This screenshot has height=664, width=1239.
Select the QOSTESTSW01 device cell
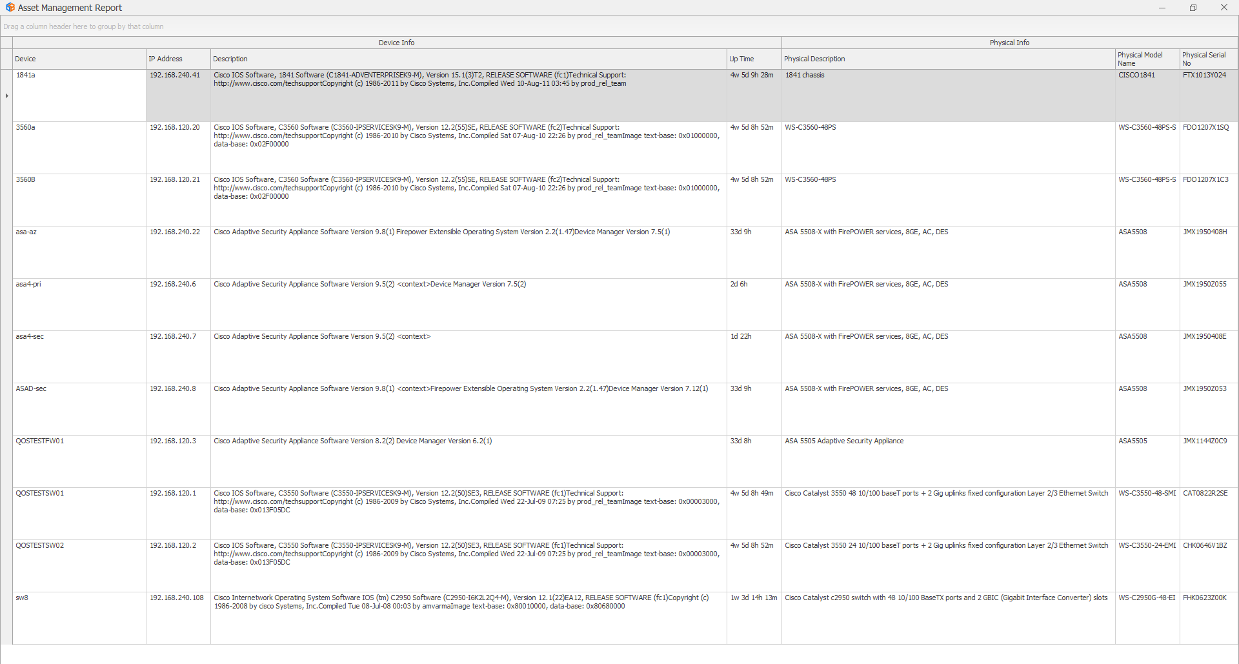pyautogui.click(x=79, y=514)
